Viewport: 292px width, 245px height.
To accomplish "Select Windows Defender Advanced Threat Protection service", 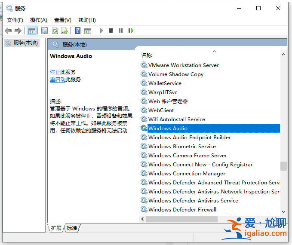I will pos(210,182).
